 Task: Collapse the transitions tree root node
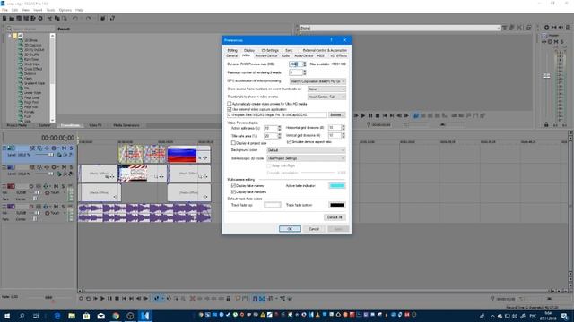(10, 36)
